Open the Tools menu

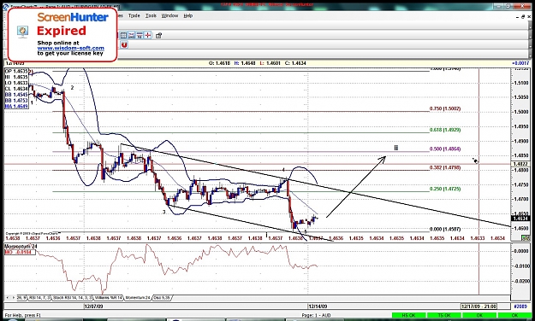(151, 15)
